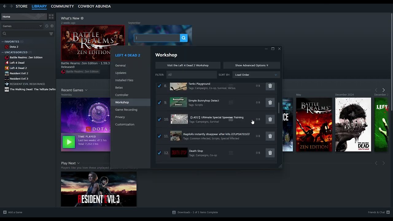Open the Games dropdown in sidebar
This screenshot has height=221, width=393.
tap(22, 26)
